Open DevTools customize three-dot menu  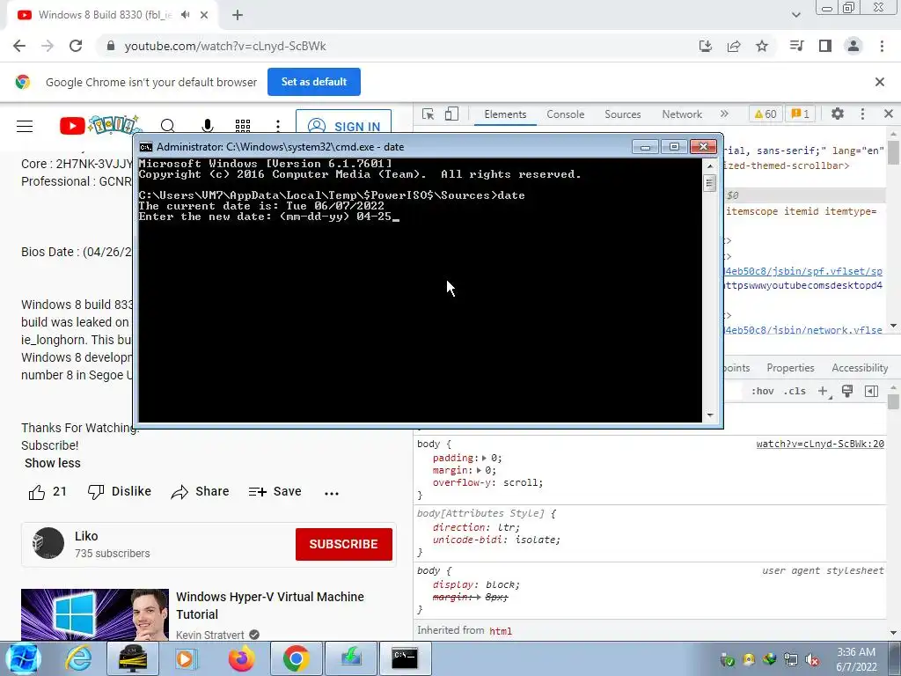click(862, 114)
